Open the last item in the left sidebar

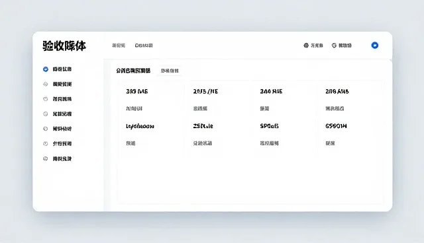58,158
